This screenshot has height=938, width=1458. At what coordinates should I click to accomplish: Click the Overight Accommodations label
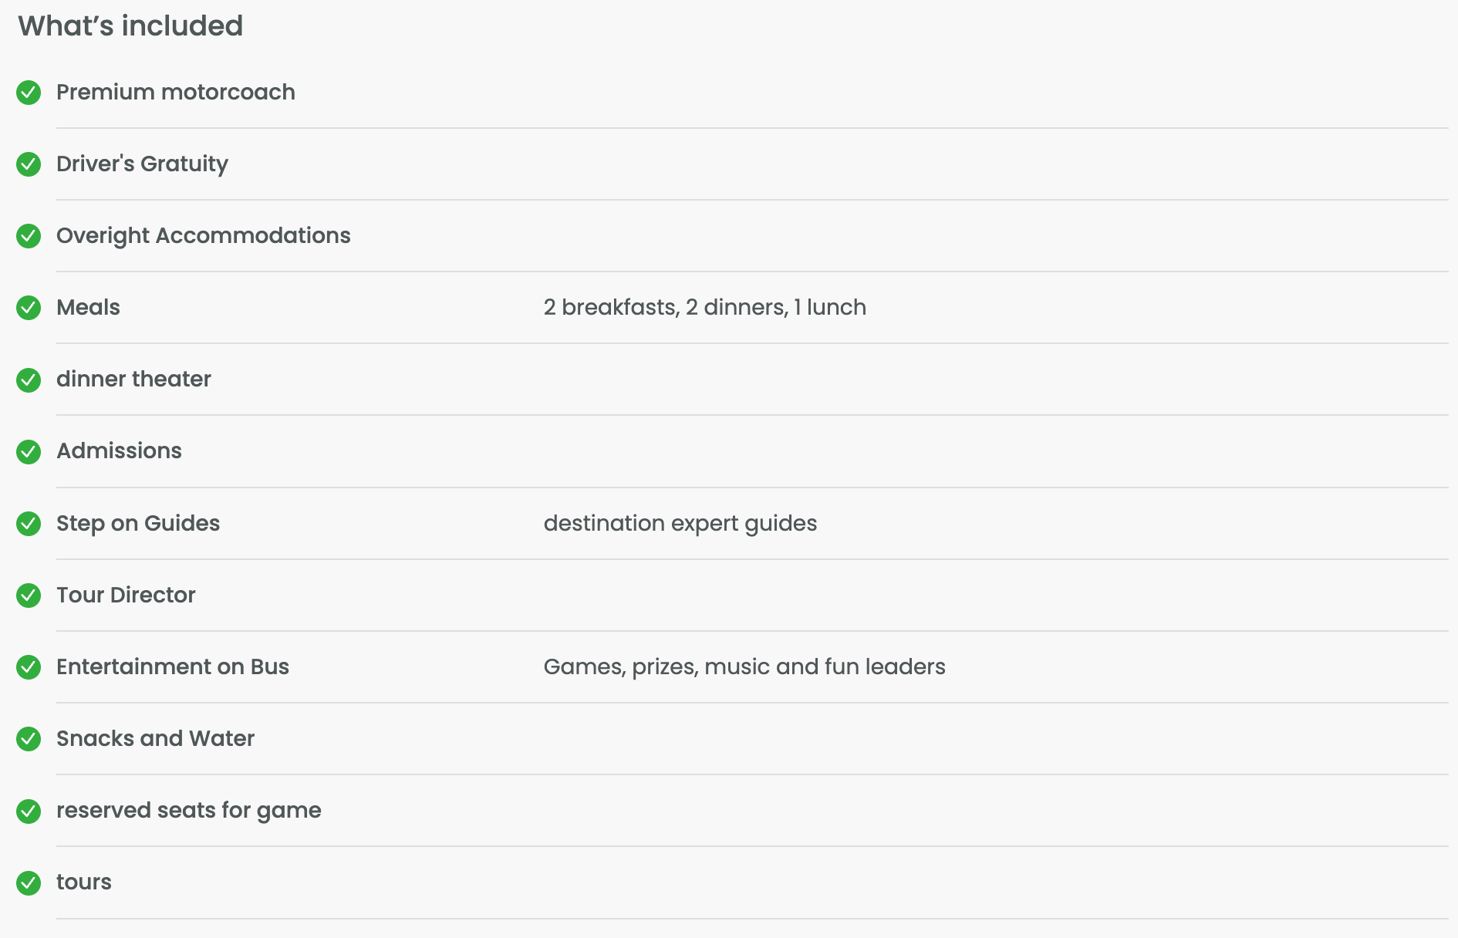click(204, 236)
